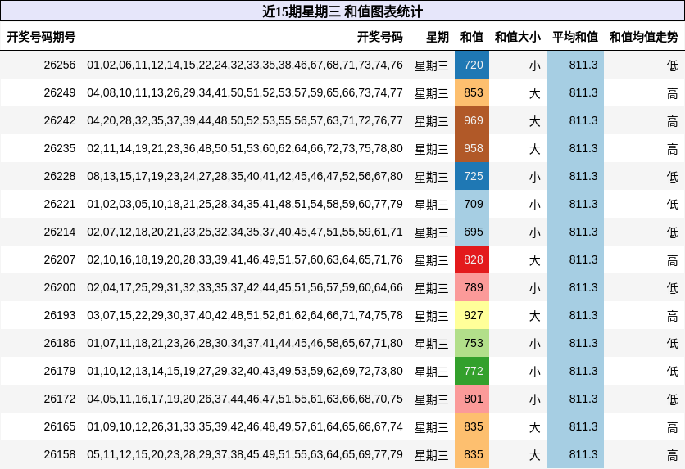
Task: Click the 835 sum cell for issue 26165
Action: pos(472,426)
